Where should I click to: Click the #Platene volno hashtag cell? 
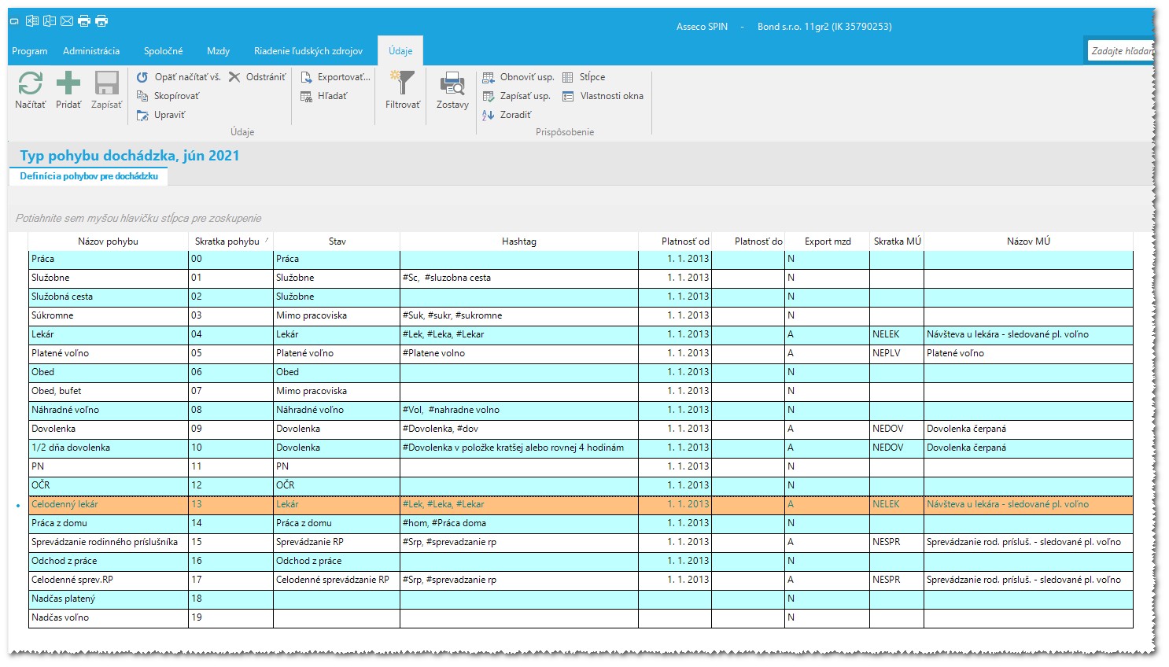519,353
